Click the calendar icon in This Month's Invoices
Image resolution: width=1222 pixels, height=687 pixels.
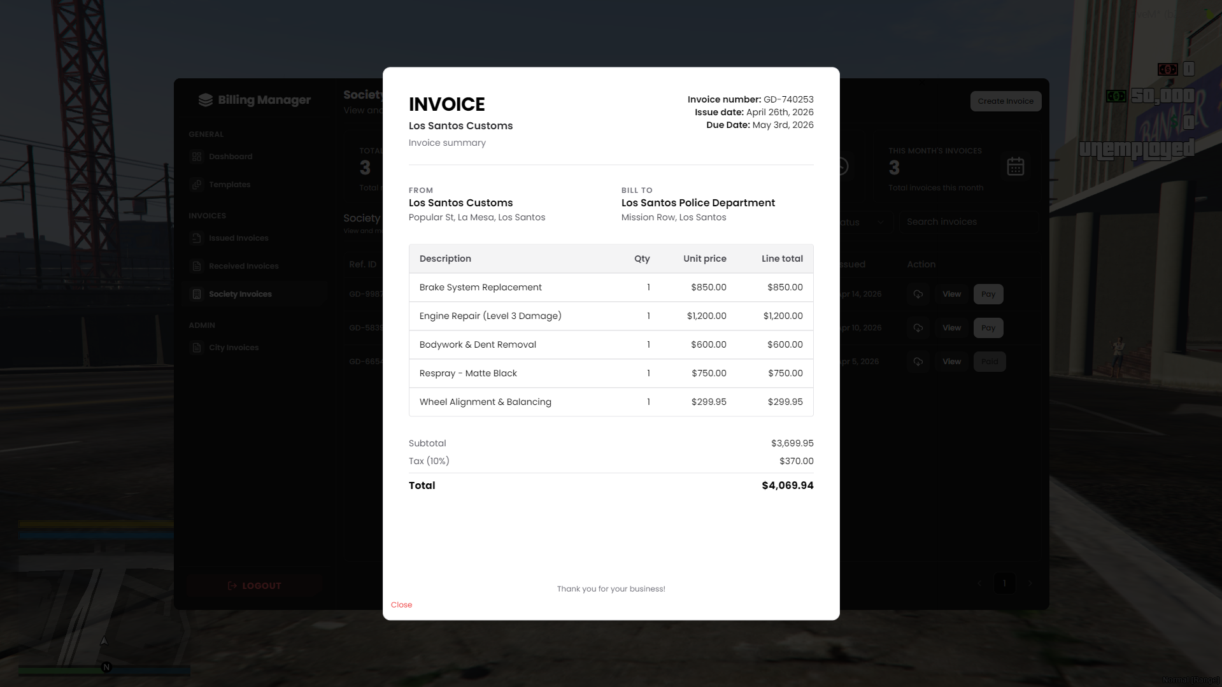1016,167
